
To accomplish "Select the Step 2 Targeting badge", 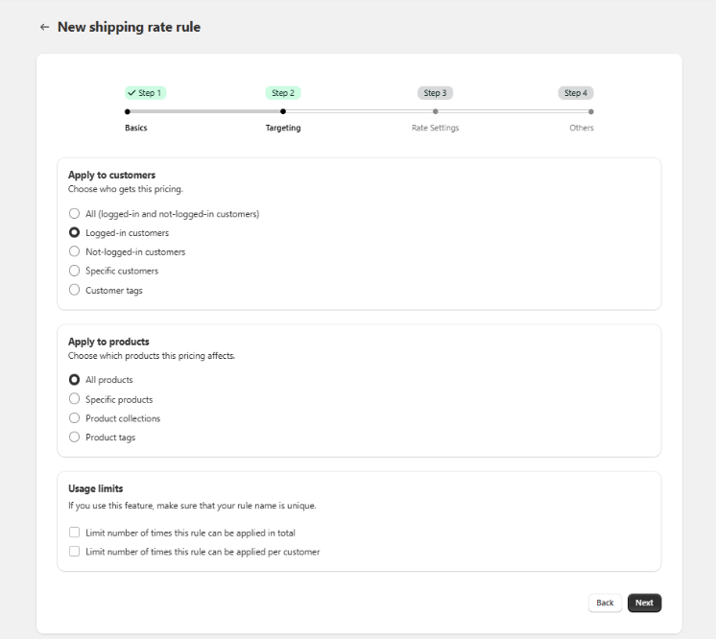I will pyautogui.click(x=282, y=93).
